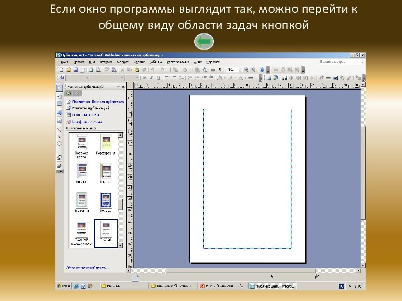Viewport: 402px width, 301px height.
Task: Open the View menu
Action: tap(92, 62)
